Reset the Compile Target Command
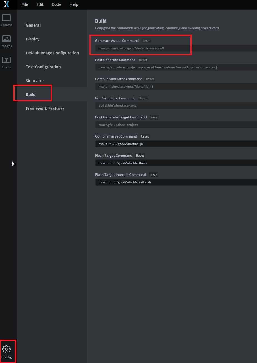Screen dimensions: 257x363 point(145,136)
